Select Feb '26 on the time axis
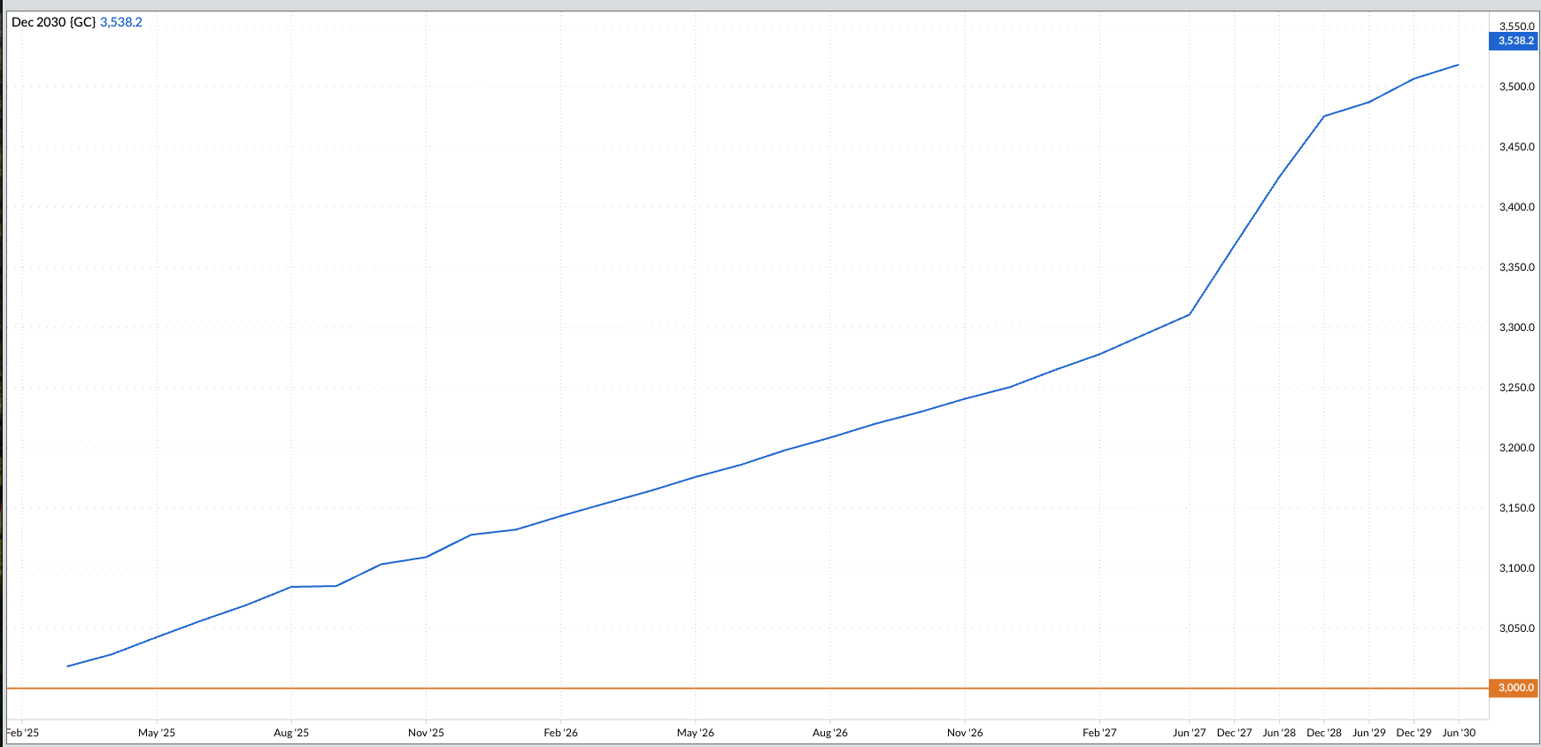Image resolution: width=1541 pixels, height=747 pixels. pos(560,733)
